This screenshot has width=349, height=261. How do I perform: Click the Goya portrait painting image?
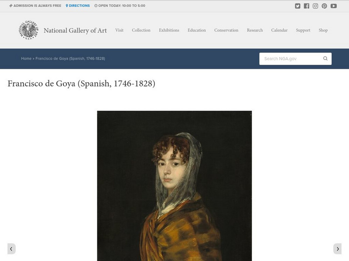[174, 186]
